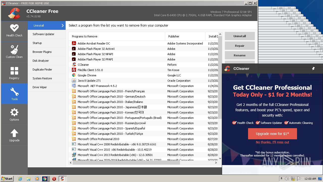
Task: Click horizontal scrollbar left arrow
Action: coord(71,163)
